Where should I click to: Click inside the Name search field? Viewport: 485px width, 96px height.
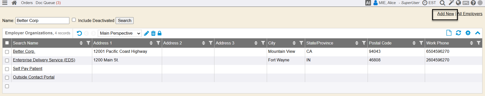pyautogui.click(x=42, y=20)
